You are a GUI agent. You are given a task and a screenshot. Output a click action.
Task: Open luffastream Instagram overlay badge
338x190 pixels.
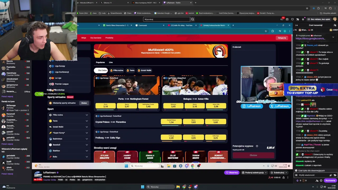(252, 106)
